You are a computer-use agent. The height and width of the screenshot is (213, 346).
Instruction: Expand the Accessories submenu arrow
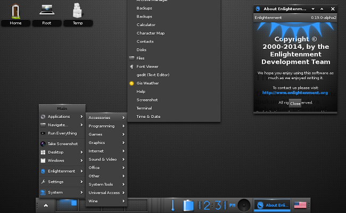[123, 117]
